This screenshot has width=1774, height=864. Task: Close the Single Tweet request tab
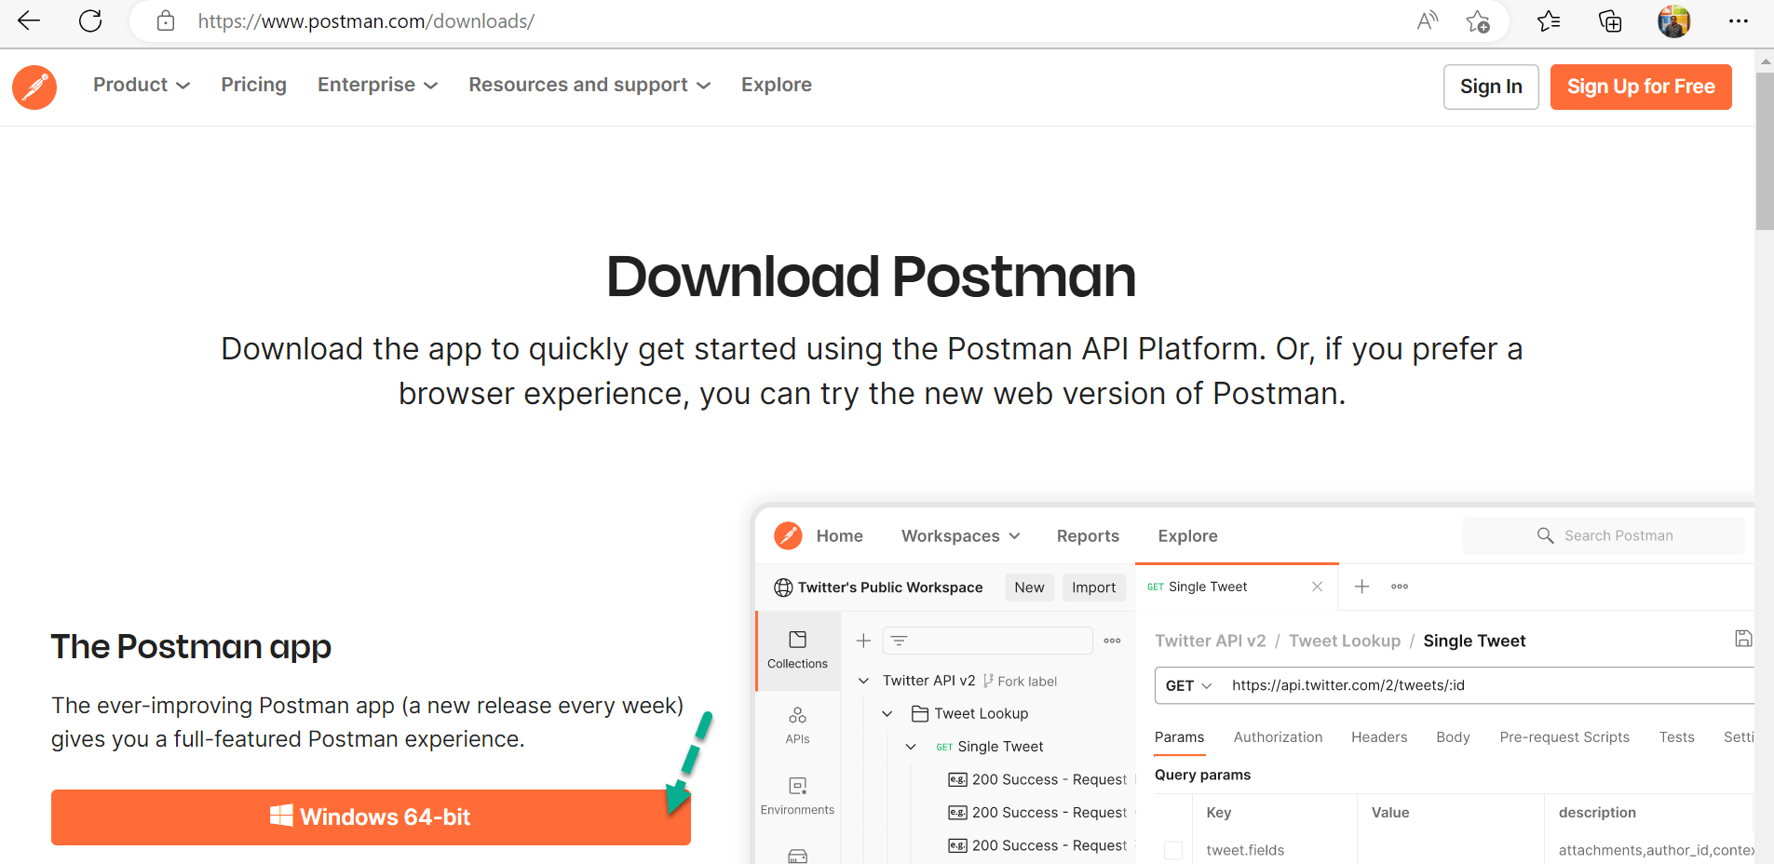pos(1317,587)
